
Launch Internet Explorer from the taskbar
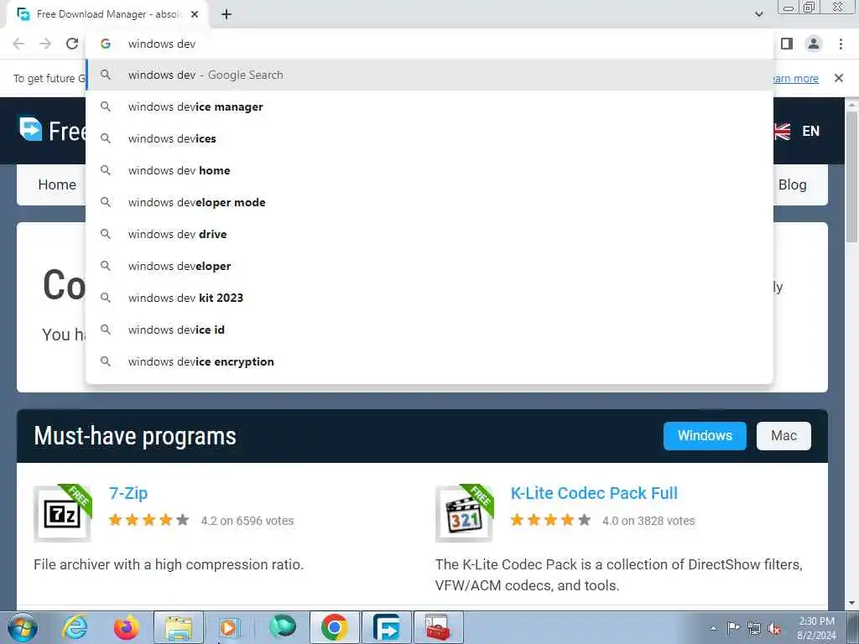pyautogui.click(x=75, y=627)
